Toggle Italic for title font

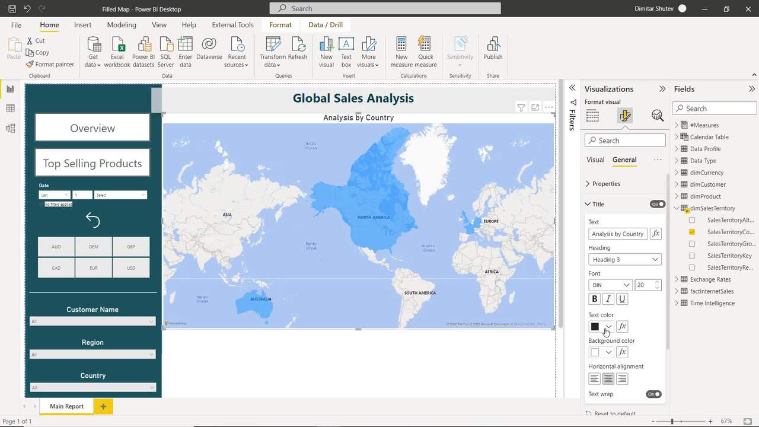point(608,299)
